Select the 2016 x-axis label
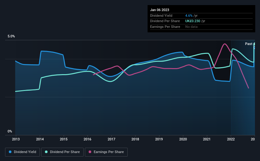The width and height of the screenshot is (260, 161). 87,139
